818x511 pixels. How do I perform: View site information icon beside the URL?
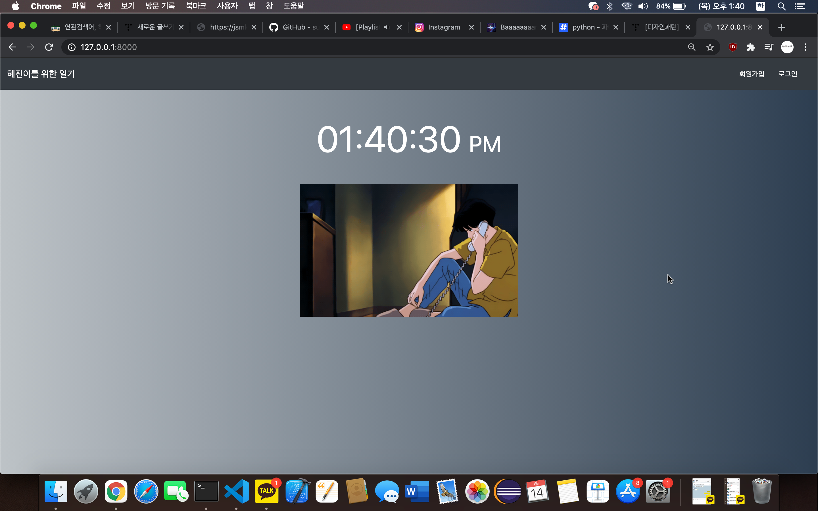(72, 47)
